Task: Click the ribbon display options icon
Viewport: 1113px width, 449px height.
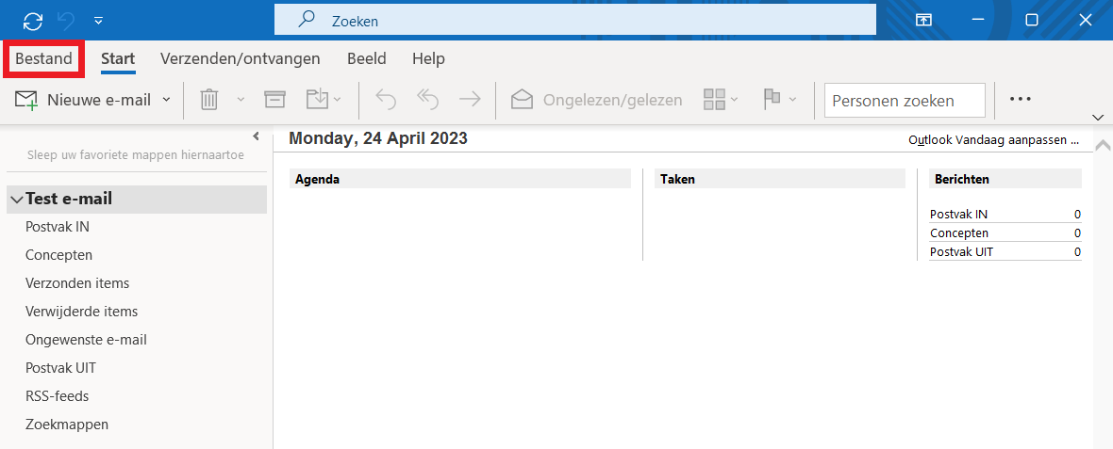Action: [922, 21]
